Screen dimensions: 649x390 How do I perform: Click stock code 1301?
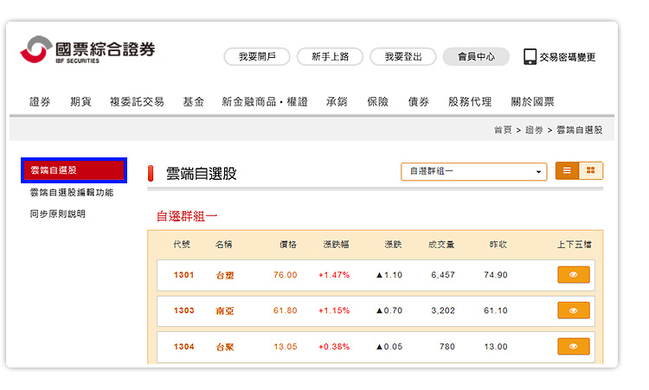click(183, 275)
